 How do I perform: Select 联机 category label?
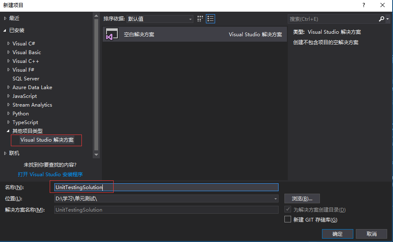[14, 153]
